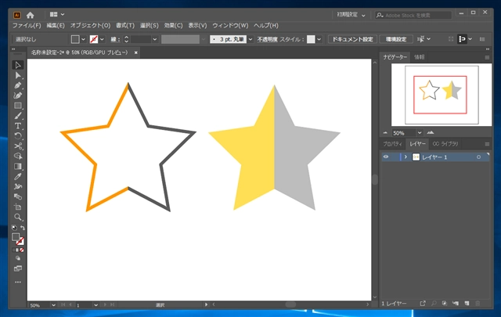Open the 効果(C) menu

pyautogui.click(x=174, y=26)
